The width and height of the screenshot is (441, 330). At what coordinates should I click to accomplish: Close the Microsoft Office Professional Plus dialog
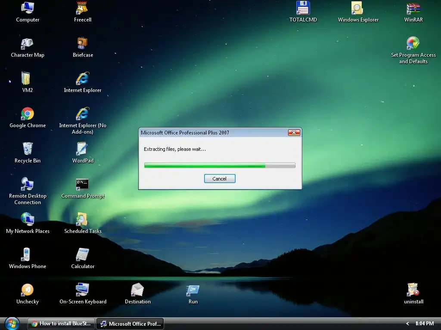pos(294,132)
